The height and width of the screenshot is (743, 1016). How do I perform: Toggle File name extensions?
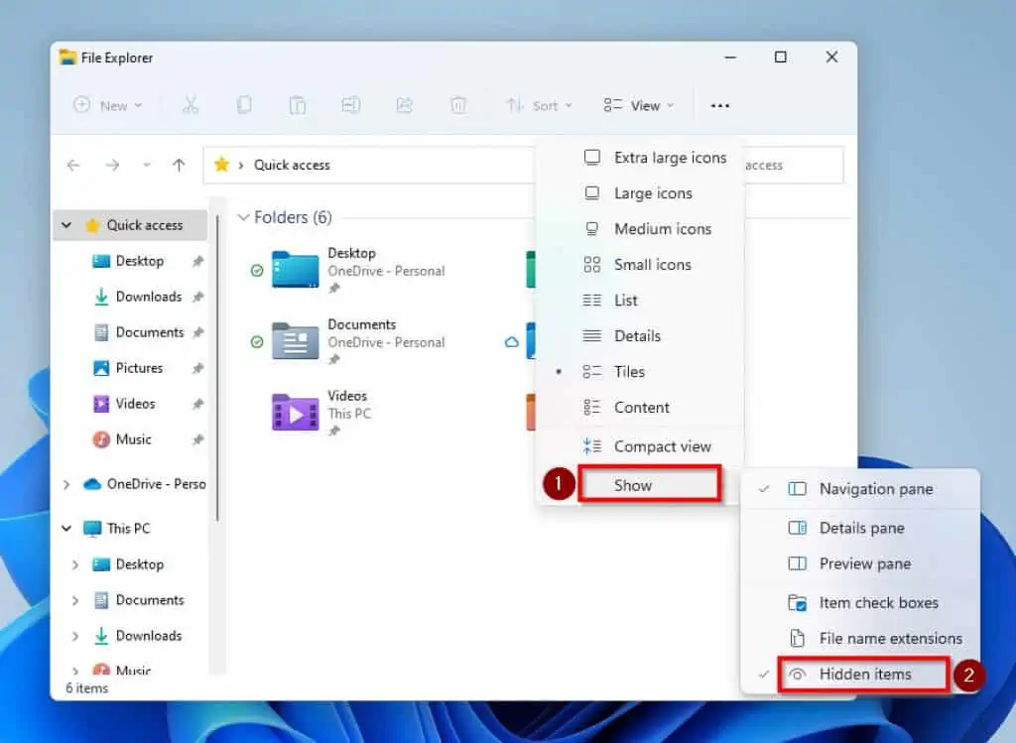(888, 638)
